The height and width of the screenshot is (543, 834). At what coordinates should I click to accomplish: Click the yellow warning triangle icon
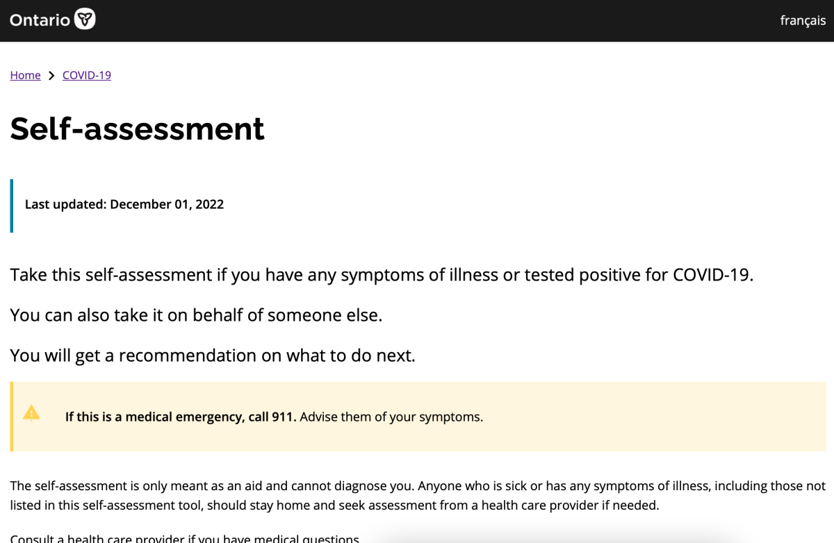point(31,414)
